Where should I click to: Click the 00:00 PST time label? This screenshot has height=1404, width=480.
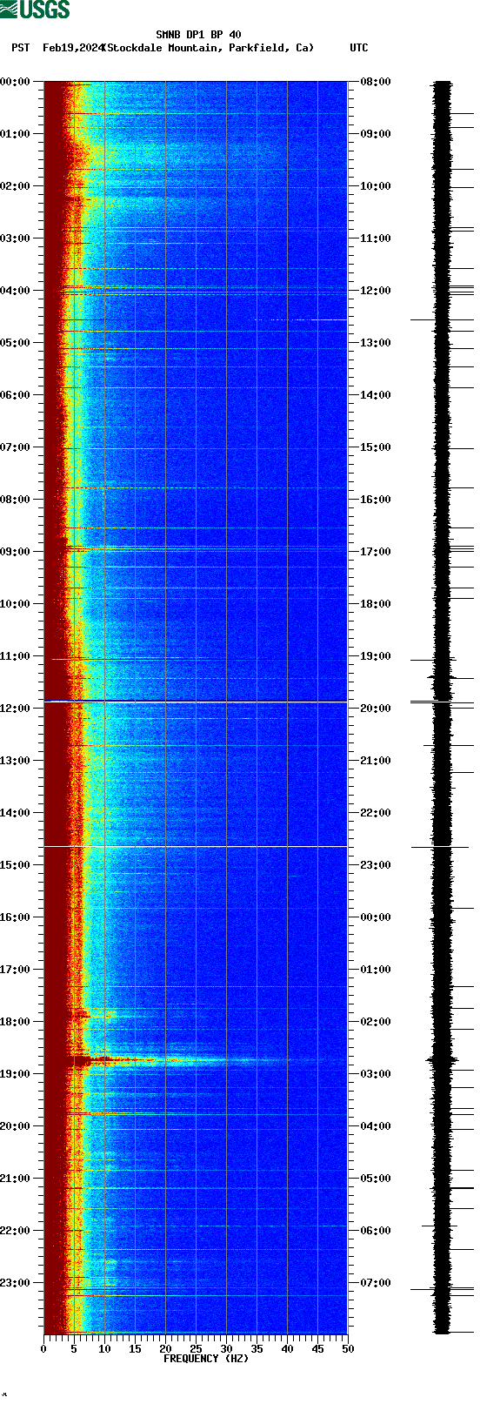[16, 82]
